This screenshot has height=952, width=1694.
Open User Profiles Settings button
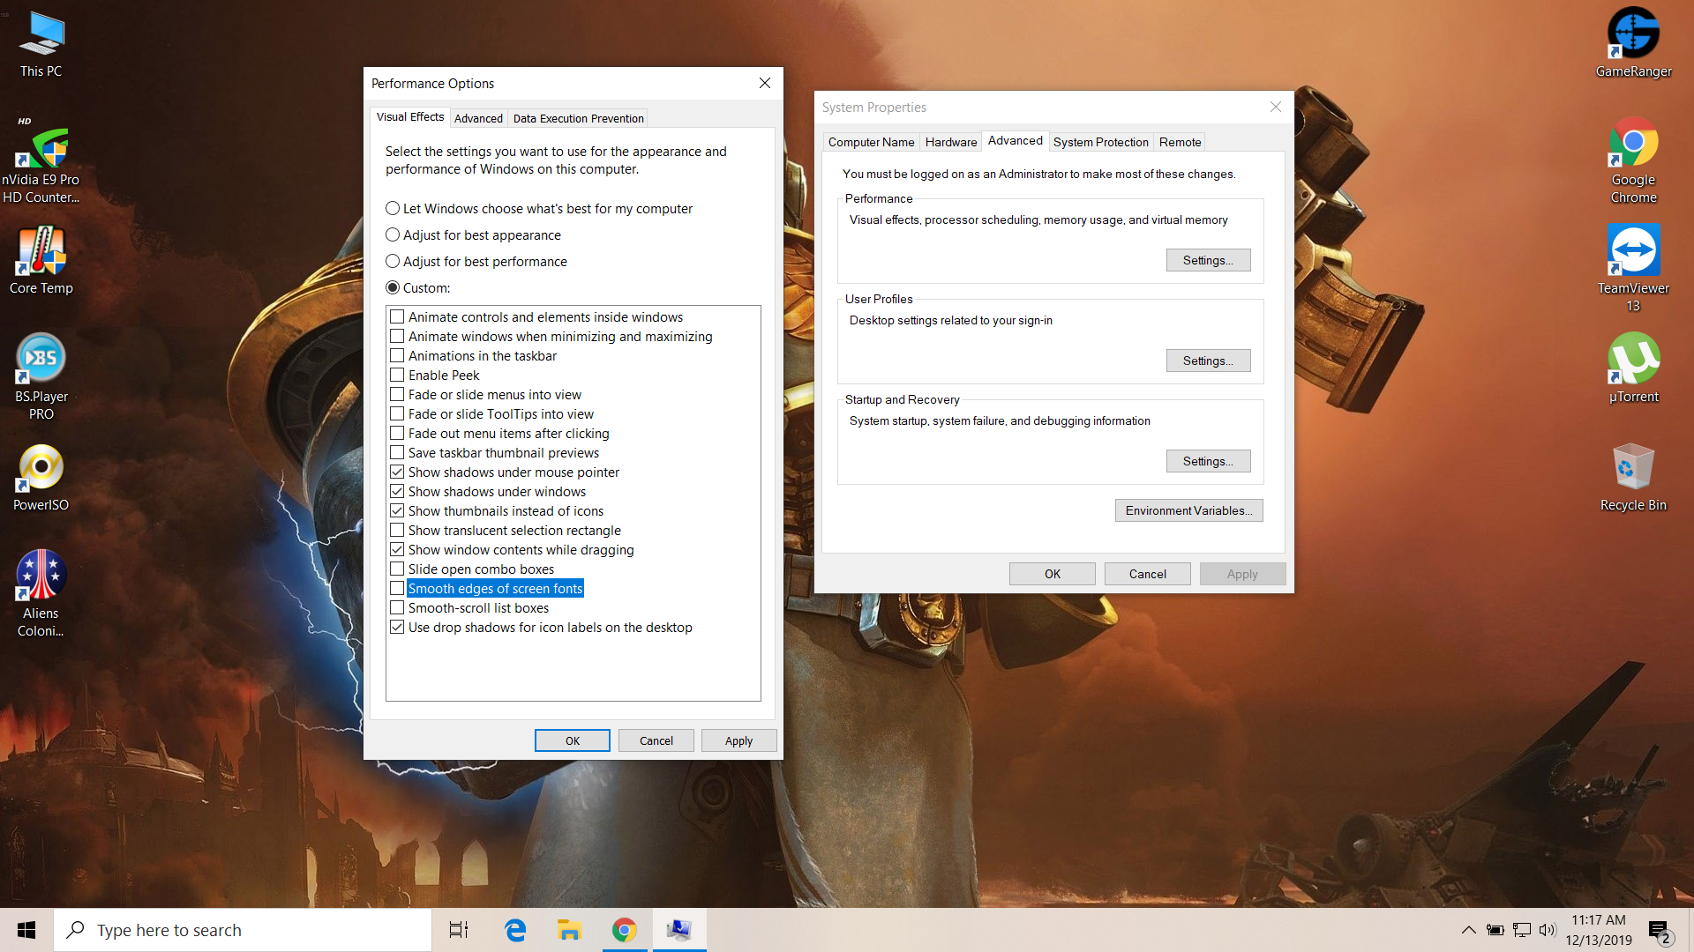coord(1208,361)
